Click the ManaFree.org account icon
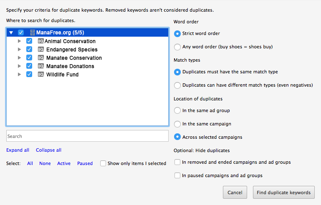This screenshot has width=321, height=205. 32,32
